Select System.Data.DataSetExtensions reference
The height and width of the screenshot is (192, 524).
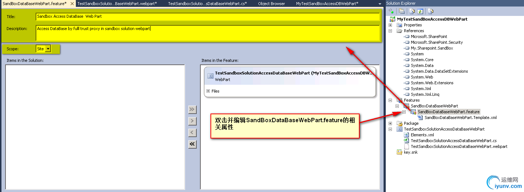[x=439, y=71]
